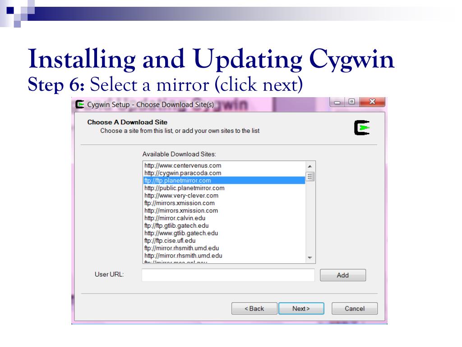Select ftp://mirror.rhsmith.umd.edu mirror
462x347 pixels.
224,248
